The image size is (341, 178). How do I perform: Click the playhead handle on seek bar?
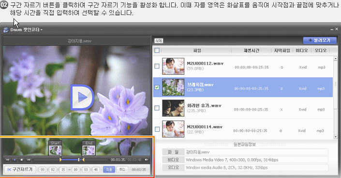pyautogui.click(x=78, y=160)
